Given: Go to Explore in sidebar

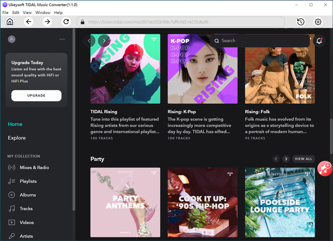Looking at the screenshot, I should point(17,138).
